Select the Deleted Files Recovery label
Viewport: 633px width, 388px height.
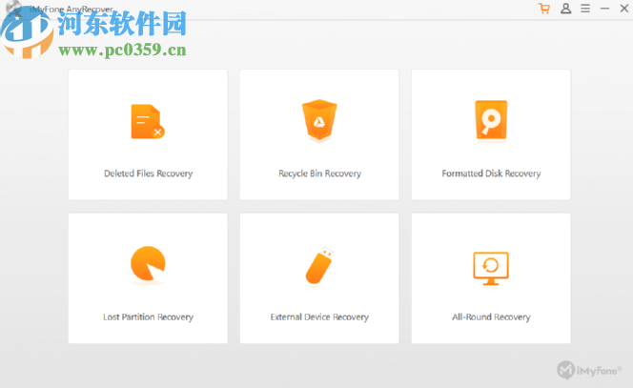[148, 174]
